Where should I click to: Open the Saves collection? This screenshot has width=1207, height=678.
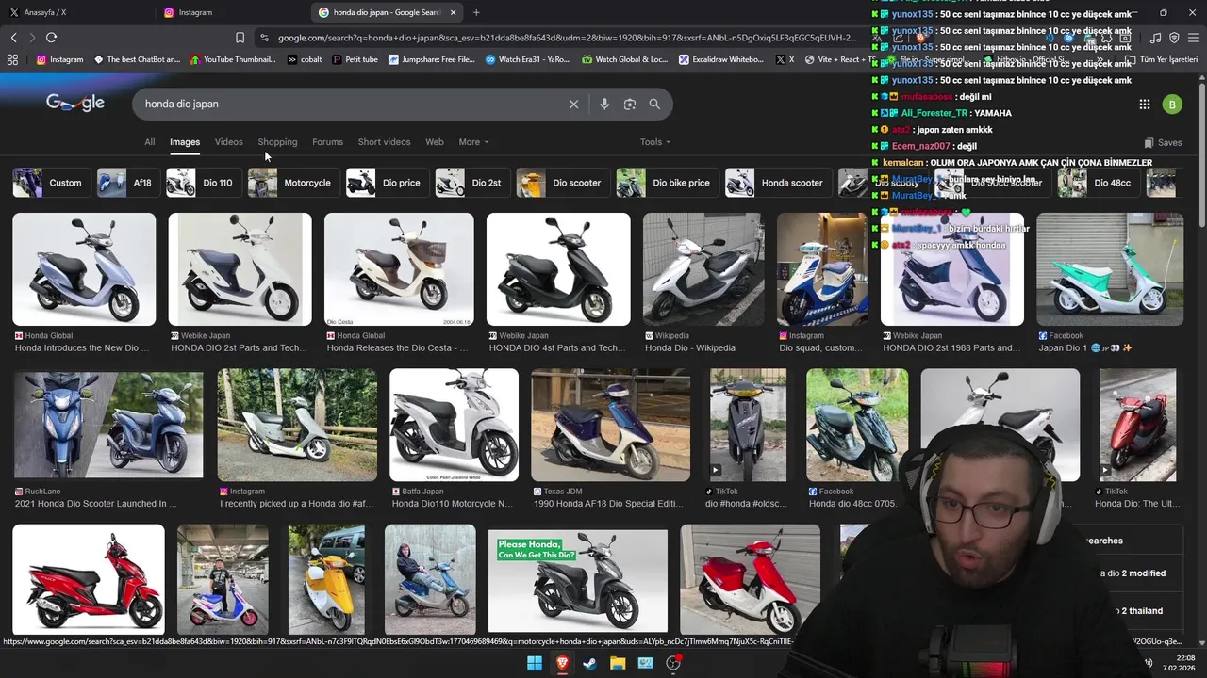[1163, 143]
